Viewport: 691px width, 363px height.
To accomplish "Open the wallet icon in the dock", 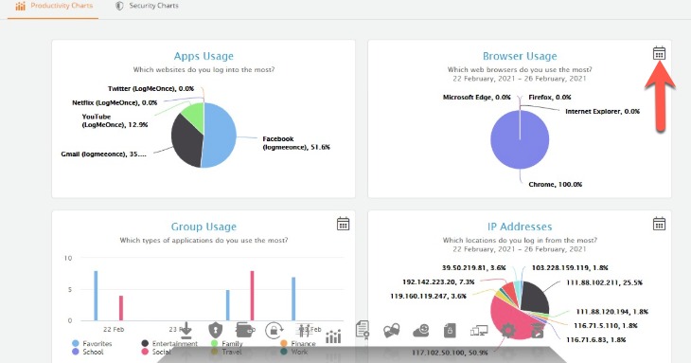I will [x=244, y=330].
